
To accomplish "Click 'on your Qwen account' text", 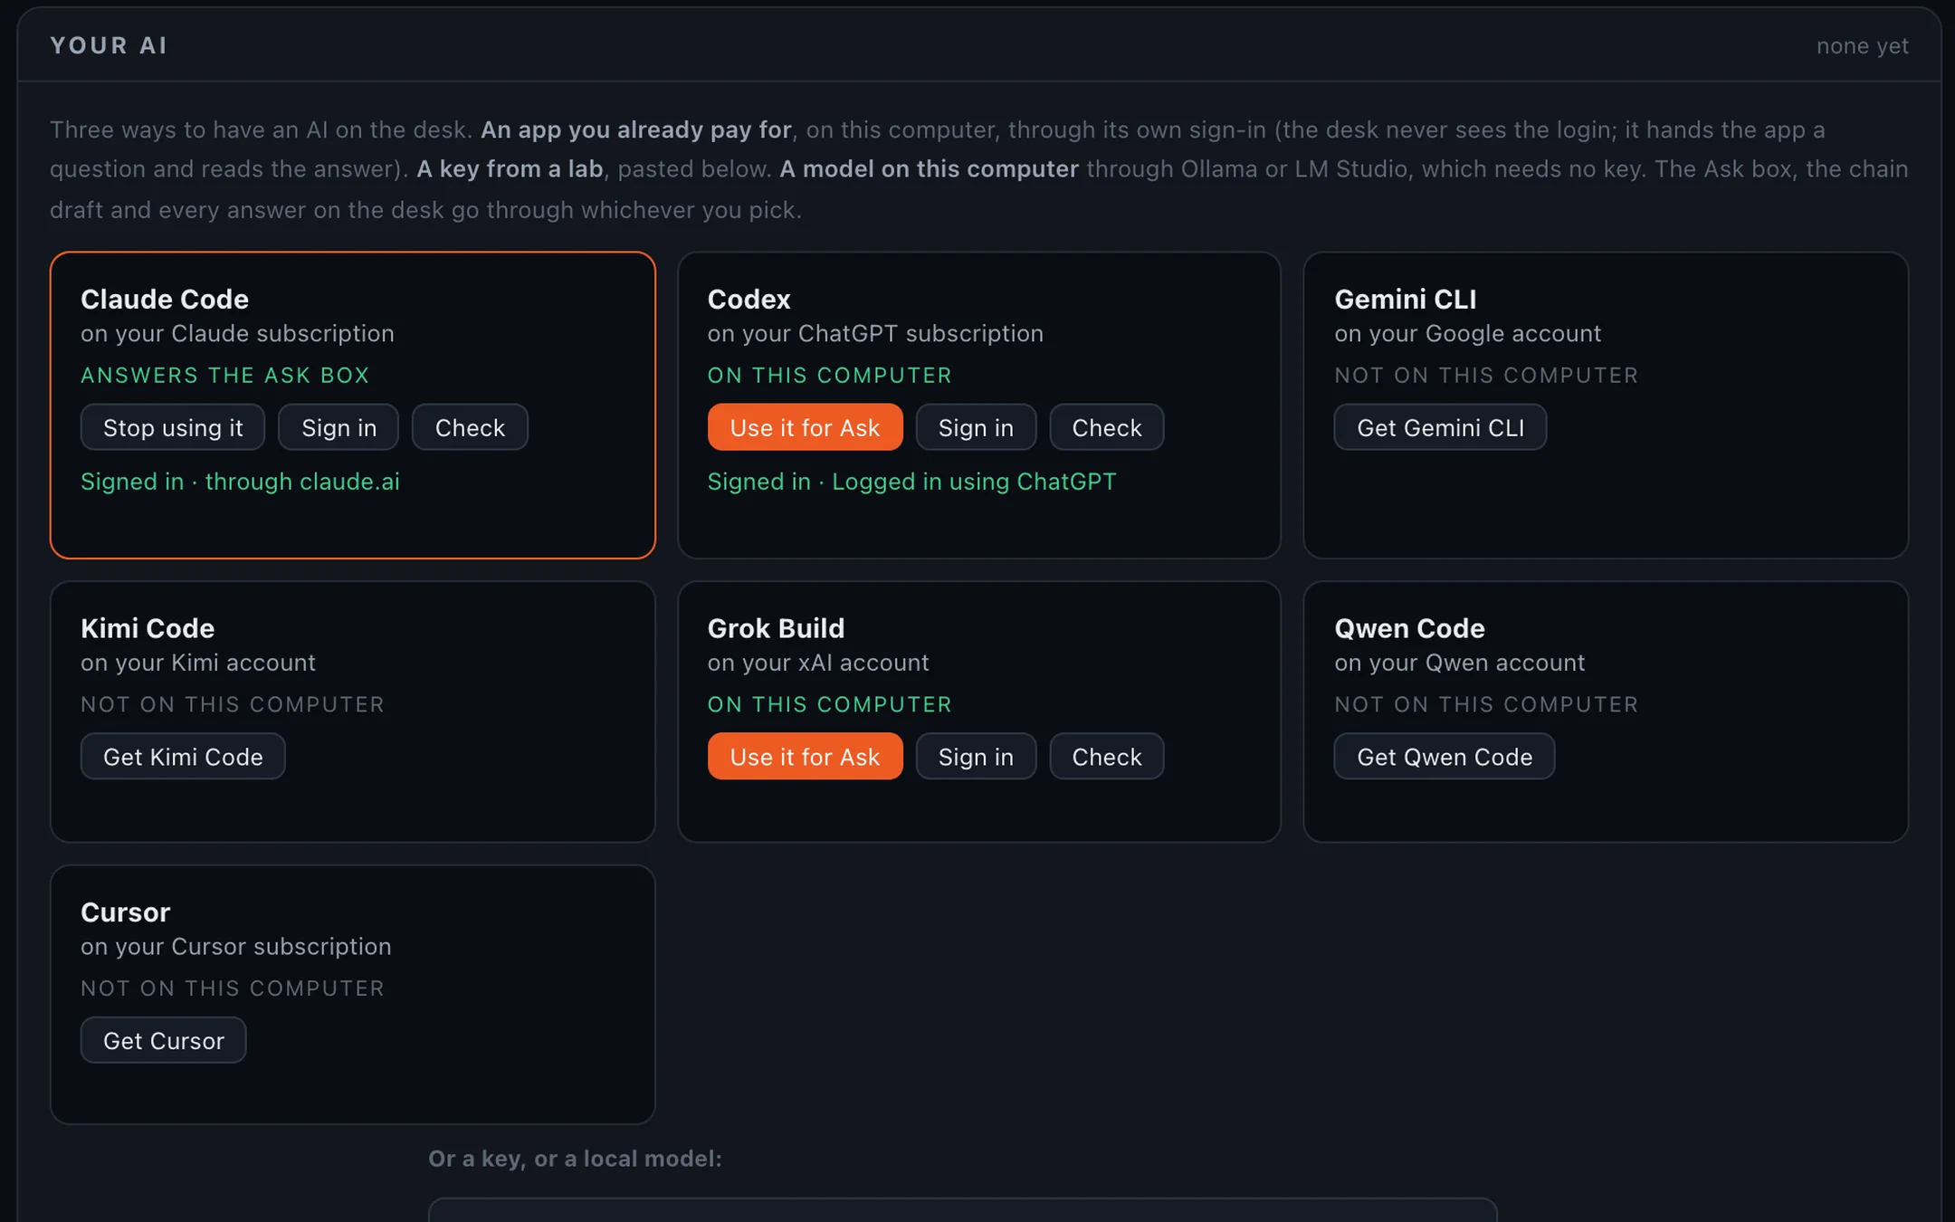I will [x=1459, y=663].
